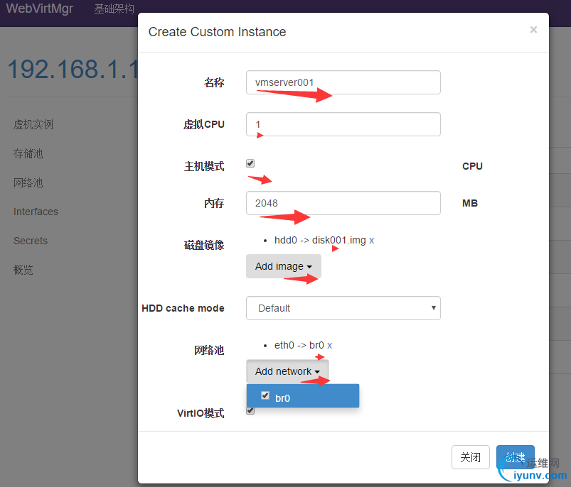Open the Add image dropdown
Viewport: 571px width, 487px height.
click(x=283, y=266)
